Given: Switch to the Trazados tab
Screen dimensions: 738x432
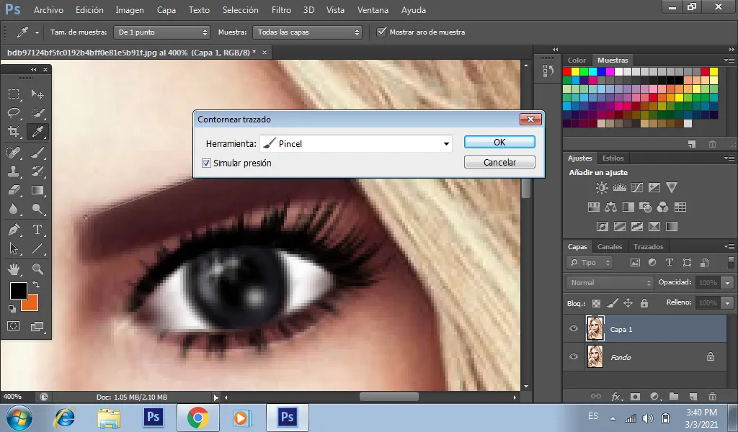Looking at the screenshot, I should pos(648,246).
